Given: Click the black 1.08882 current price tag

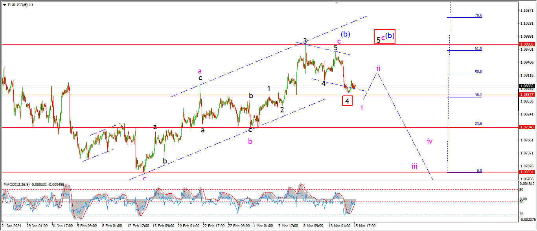Looking at the screenshot, I should click(527, 86).
